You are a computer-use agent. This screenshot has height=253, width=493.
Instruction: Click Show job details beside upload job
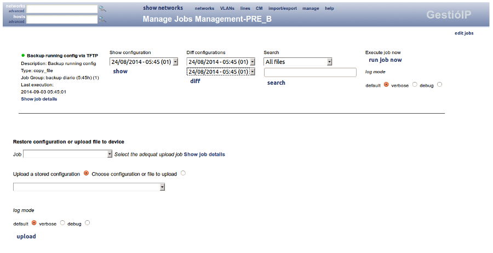(204, 154)
